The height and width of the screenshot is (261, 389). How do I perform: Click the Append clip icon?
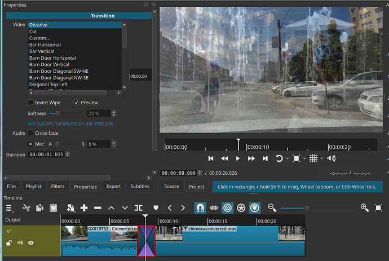(70, 208)
